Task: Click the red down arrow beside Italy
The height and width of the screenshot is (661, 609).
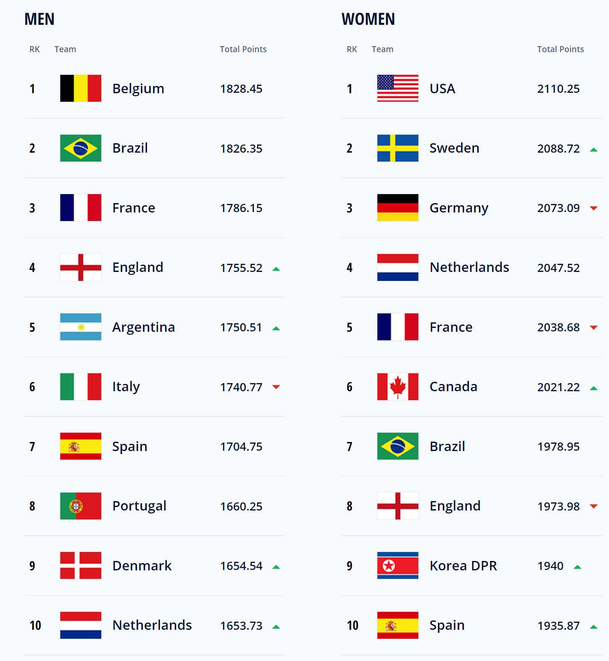Action: coord(276,387)
